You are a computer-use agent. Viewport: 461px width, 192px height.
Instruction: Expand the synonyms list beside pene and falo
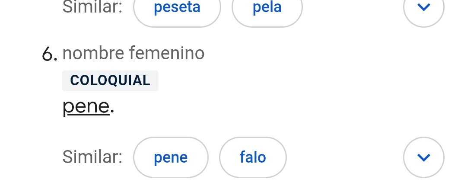click(423, 157)
